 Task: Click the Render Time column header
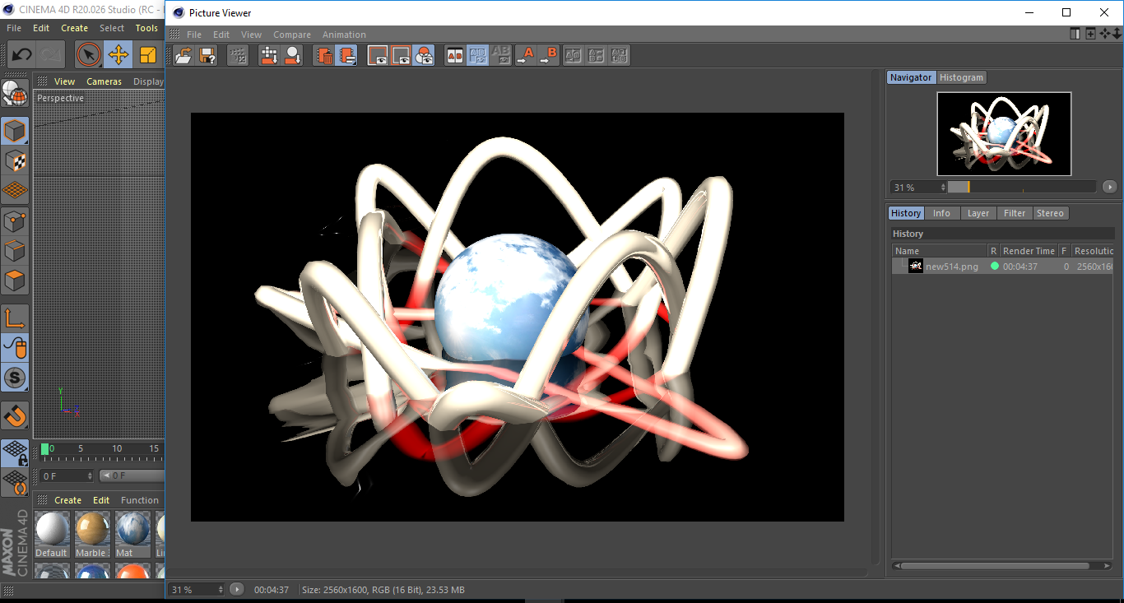pyautogui.click(x=1029, y=251)
